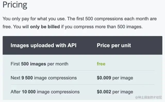
Task: Click the Pricing heading
Action: click(x=15, y=5)
